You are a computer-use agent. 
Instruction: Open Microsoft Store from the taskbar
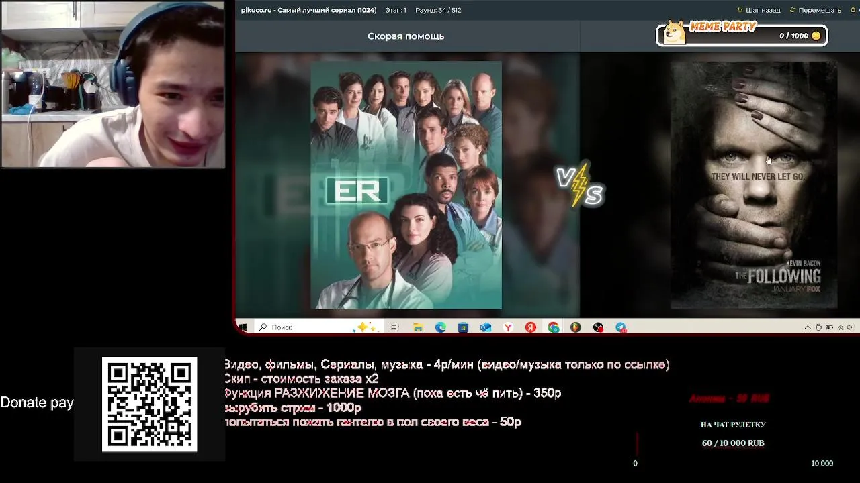point(463,327)
